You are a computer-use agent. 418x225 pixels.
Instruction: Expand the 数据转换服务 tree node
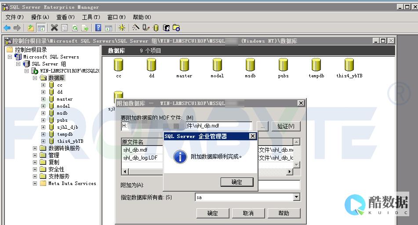(35, 148)
